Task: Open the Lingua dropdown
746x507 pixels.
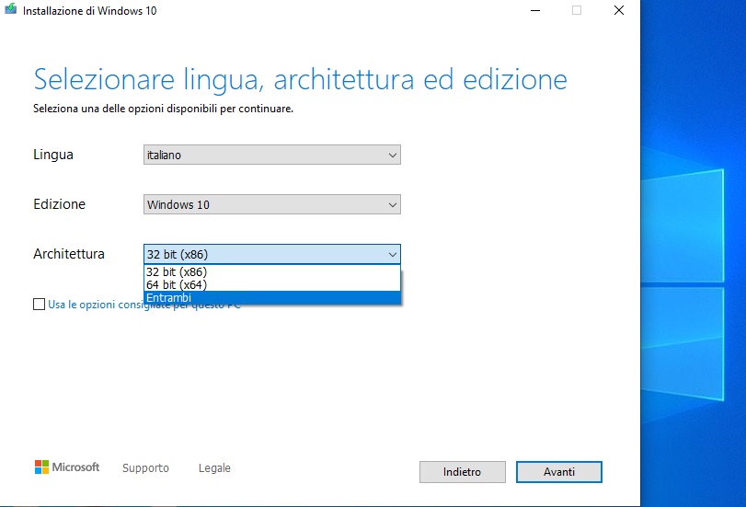Action: tap(272, 155)
